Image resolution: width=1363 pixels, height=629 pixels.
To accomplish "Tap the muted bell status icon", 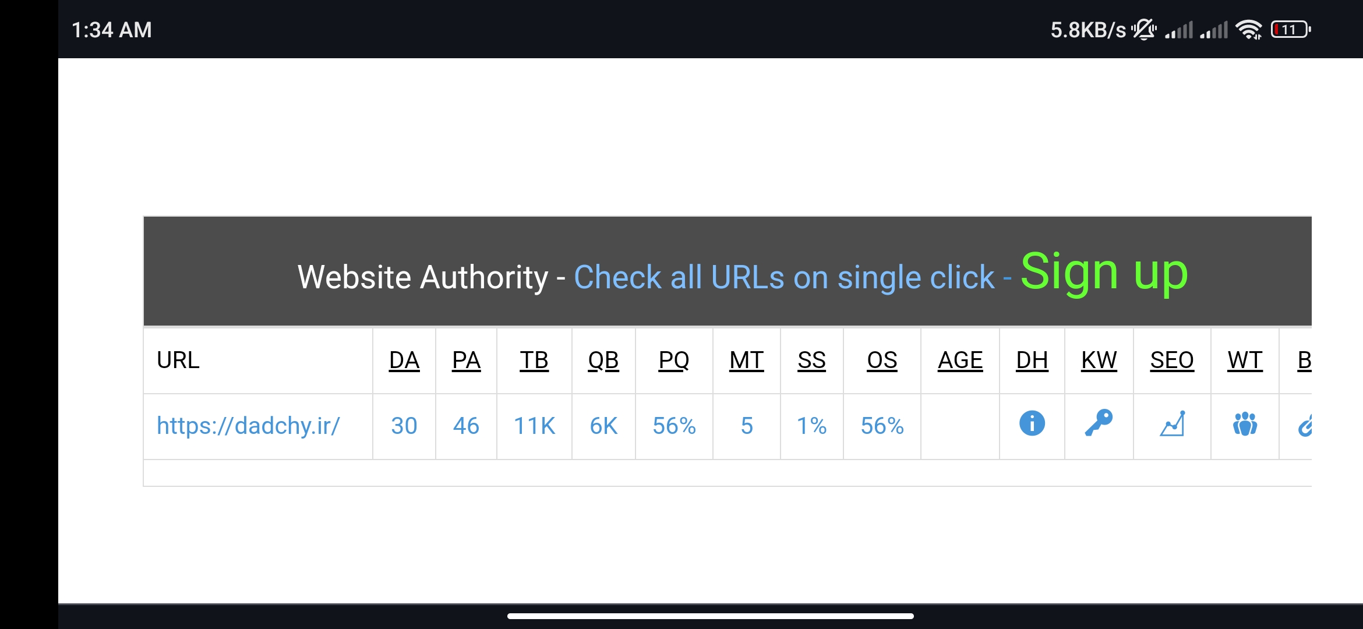I will (x=1144, y=30).
